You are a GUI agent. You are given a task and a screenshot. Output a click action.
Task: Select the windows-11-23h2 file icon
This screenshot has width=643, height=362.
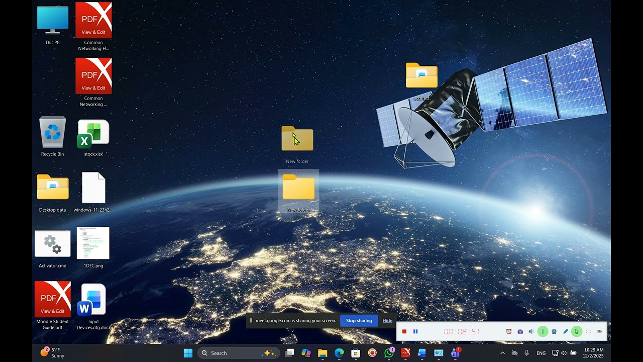(93, 192)
